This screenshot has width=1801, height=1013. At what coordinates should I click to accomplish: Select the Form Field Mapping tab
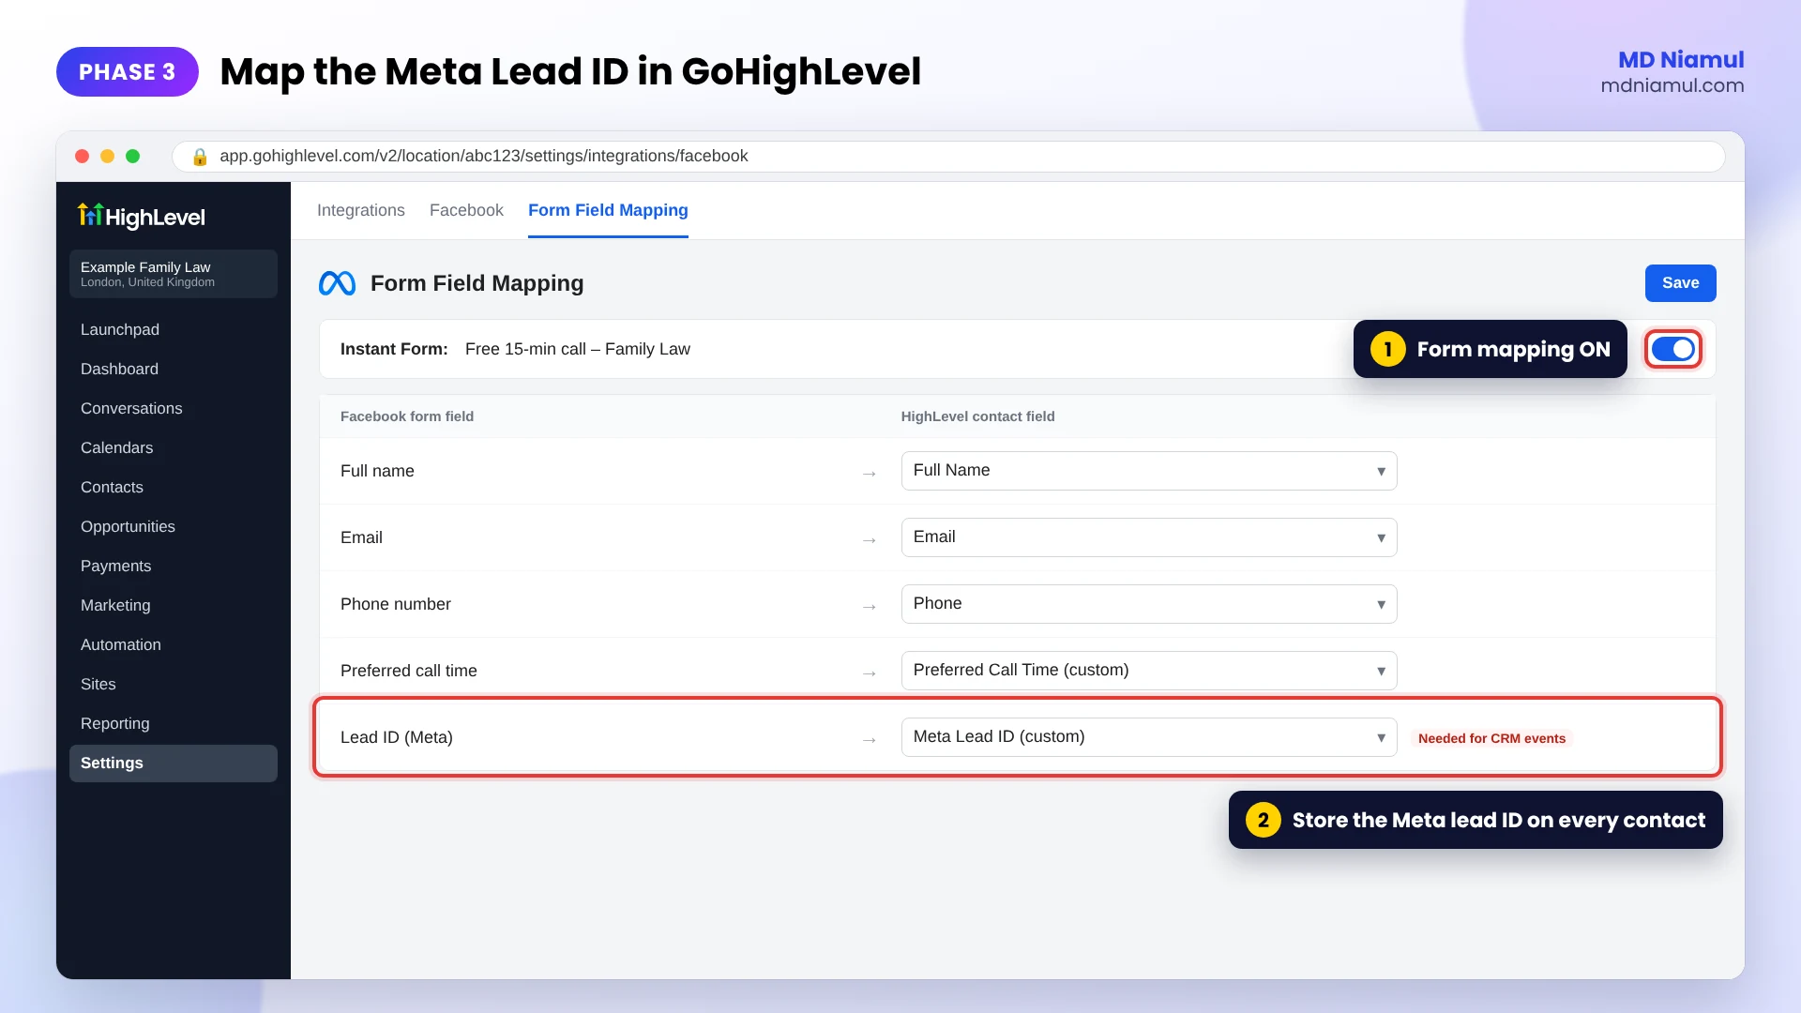click(x=608, y=210)
